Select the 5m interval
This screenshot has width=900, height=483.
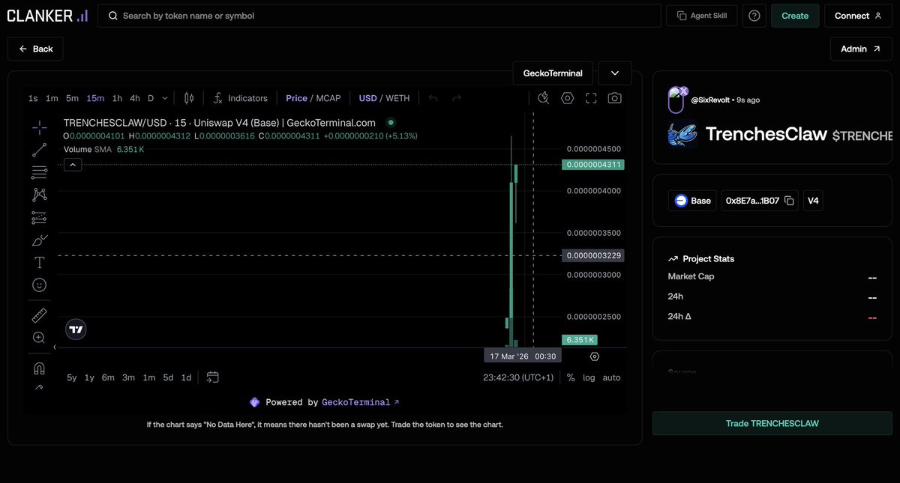pos(72,98)
